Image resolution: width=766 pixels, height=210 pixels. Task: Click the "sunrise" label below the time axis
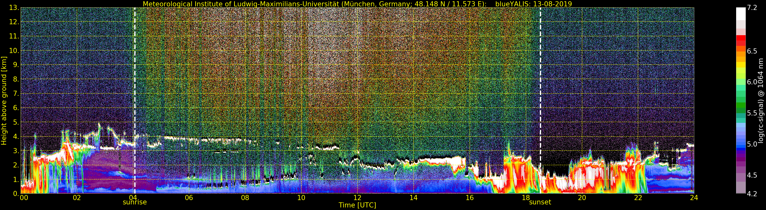click(135, 202)
